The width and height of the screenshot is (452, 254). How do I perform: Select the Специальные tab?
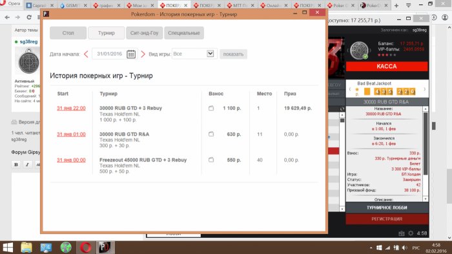tap(184, 33)
